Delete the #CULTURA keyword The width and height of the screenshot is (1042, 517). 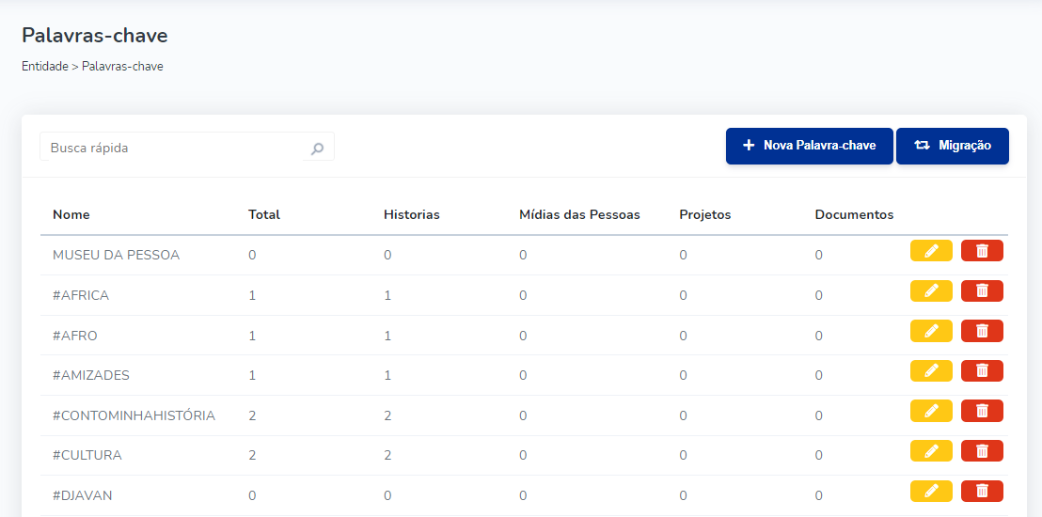[x=982, y=450]
